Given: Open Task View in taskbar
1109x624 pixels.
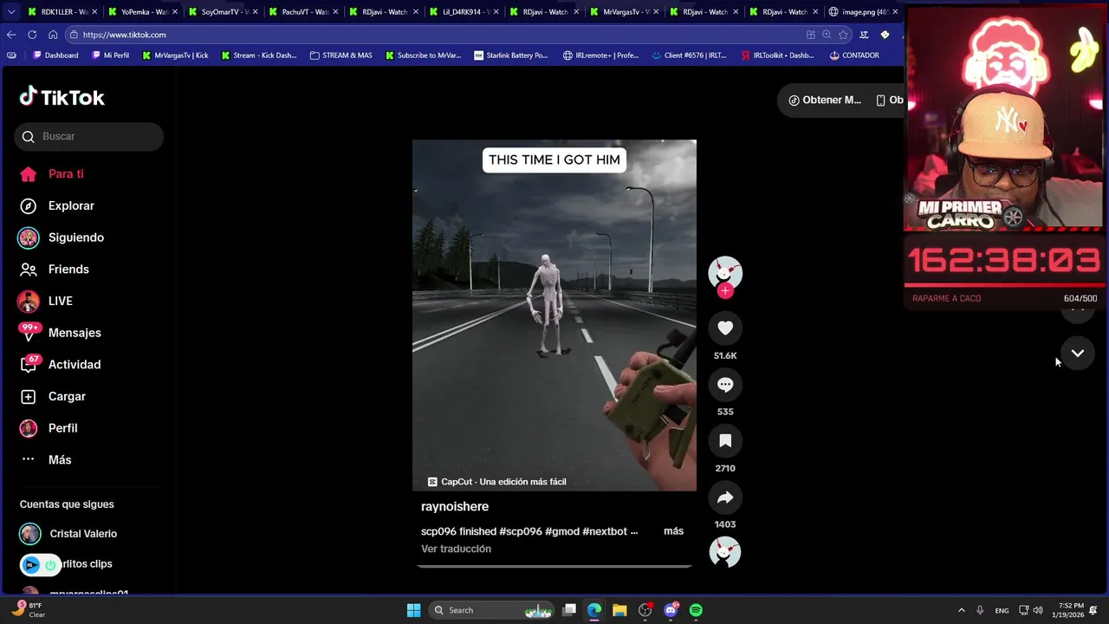Looking at the screenshot, I should tap(569, 610).
